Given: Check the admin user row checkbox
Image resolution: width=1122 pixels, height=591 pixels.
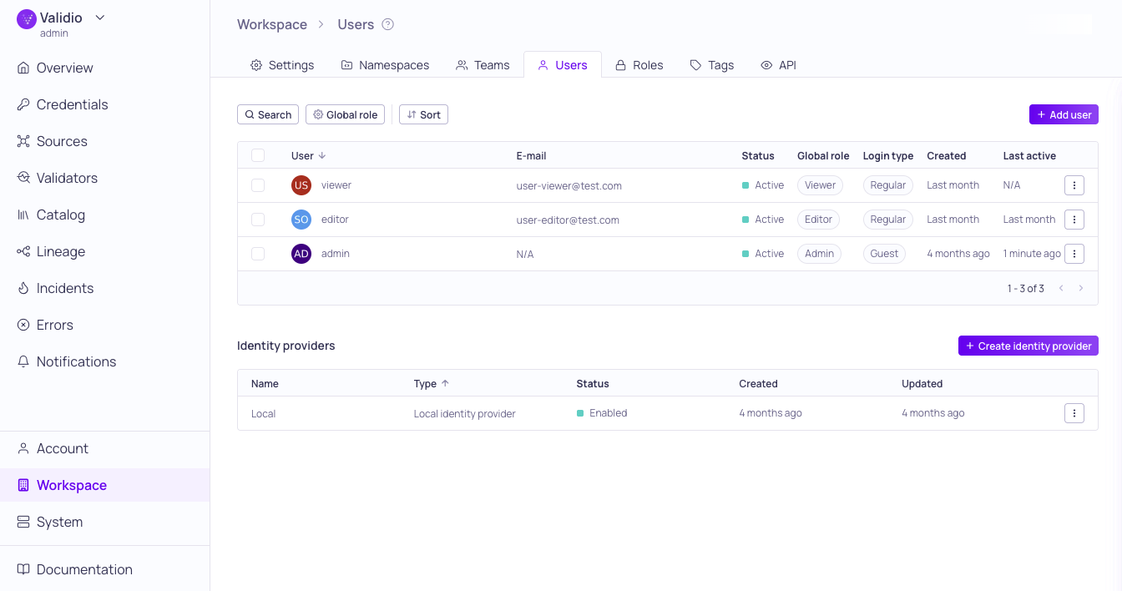Looking at the screenshot, I should [258, 254].
